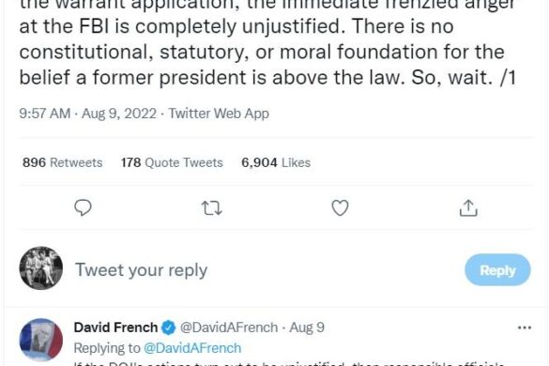Click the blue Reply button
The width and height of the screenshot is (549, 366).
click(497, 270)
